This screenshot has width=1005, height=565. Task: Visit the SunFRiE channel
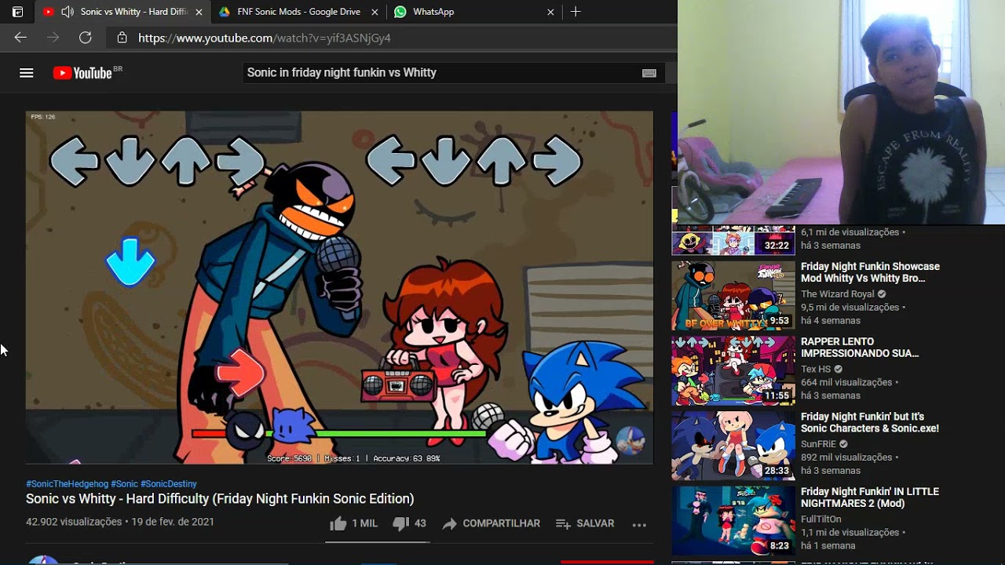[x=819, y=444]
